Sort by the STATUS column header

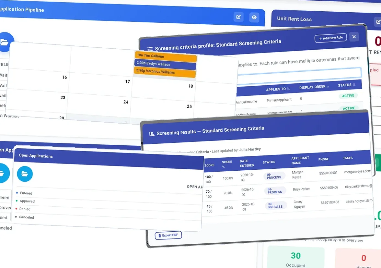347,85
